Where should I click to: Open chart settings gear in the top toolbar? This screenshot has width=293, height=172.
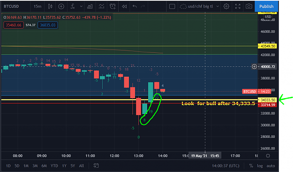[x=226, y=7]
